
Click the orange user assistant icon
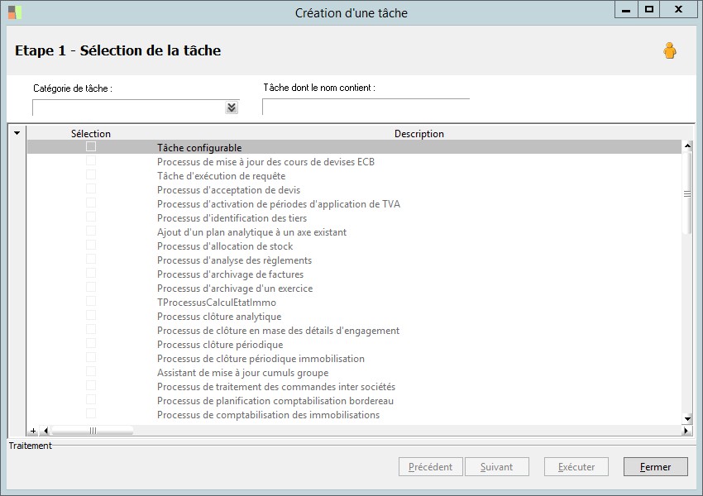(x=669, y=51)
